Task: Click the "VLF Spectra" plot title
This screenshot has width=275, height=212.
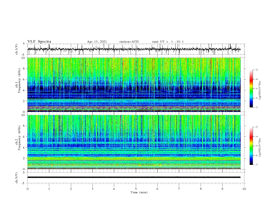Action: [39, 42]
